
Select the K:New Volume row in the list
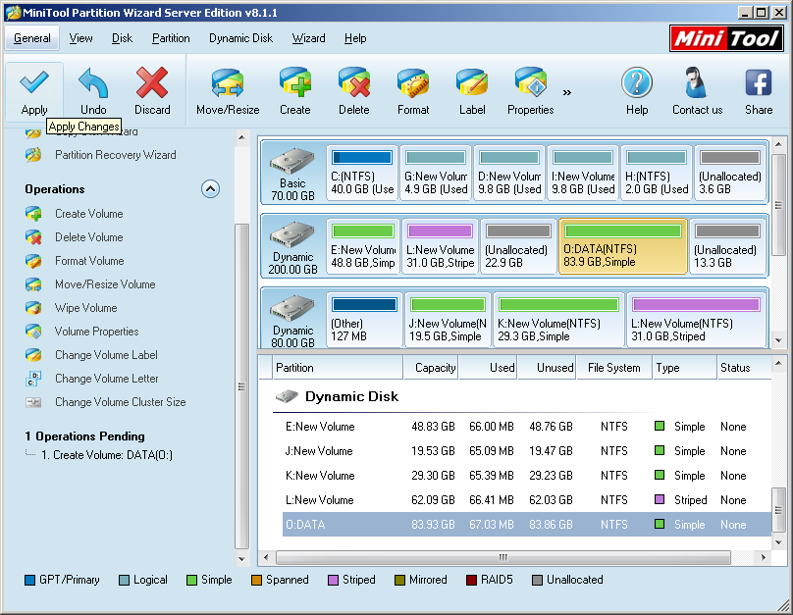(526, 476)
